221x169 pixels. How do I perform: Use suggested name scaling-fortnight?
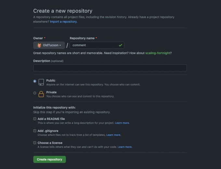pos(158,53)
